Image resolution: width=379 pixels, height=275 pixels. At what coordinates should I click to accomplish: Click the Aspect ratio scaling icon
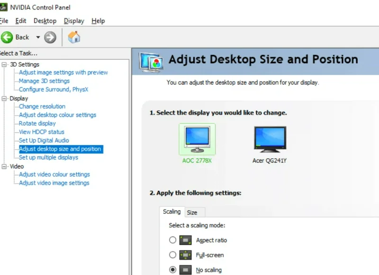click(x=185, y=240)
